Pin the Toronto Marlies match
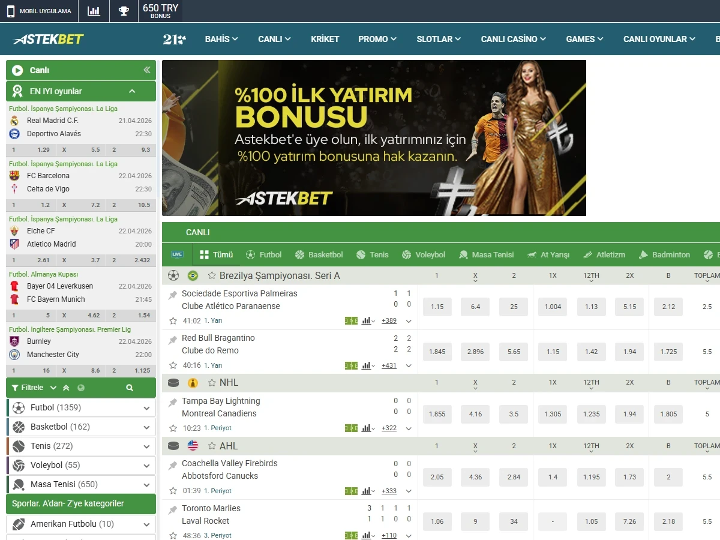Image resolution: width=720 pixels, height=540 pixels. coord(173,509)
